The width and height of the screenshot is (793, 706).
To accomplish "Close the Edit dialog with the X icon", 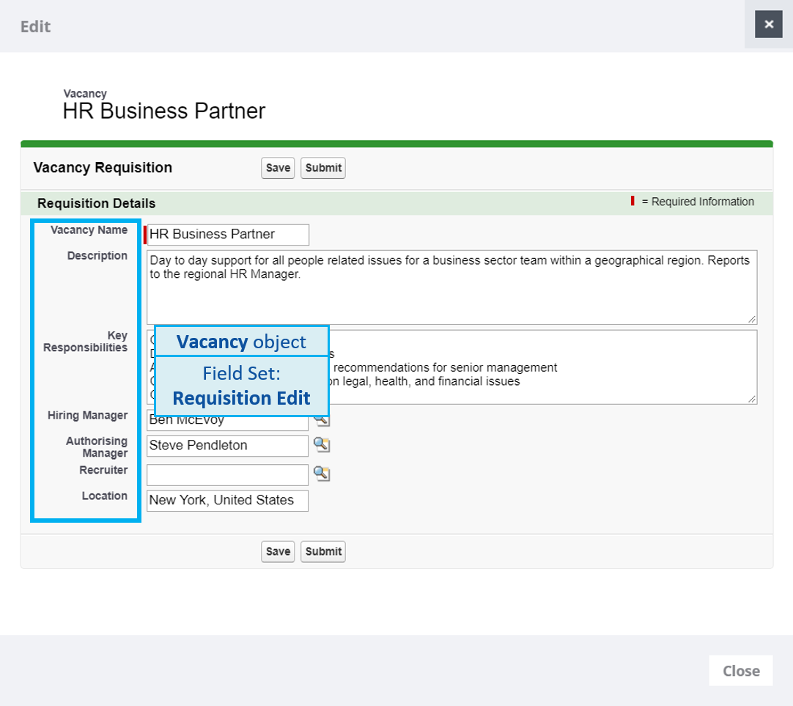I will pos(769,24).
